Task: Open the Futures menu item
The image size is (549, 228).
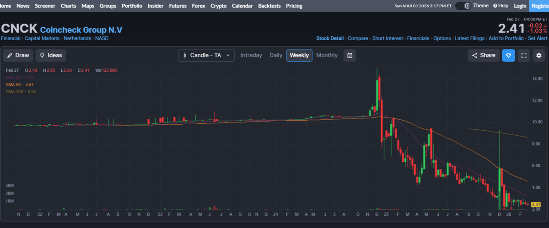Action: (178, 6)
